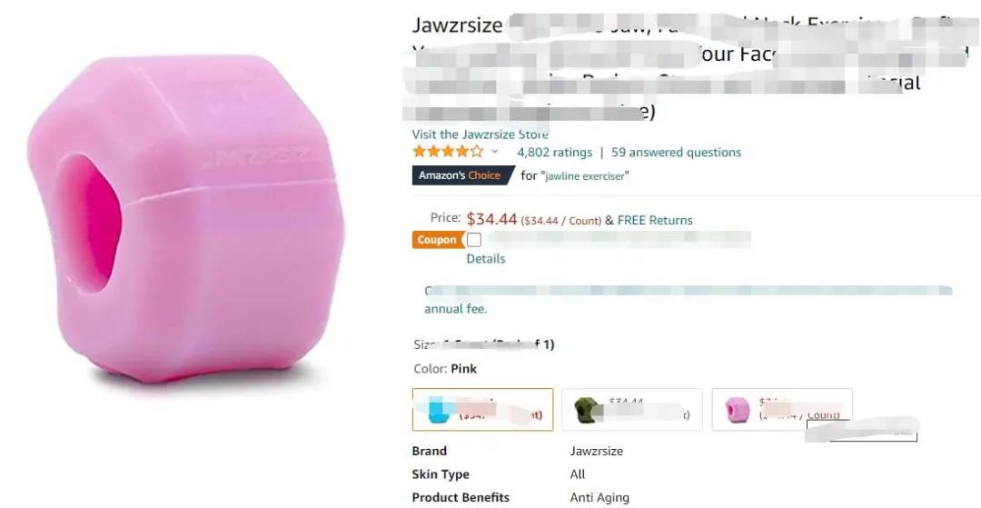Open the jawline exerciser search link
This screenshot has width=981, height=508.
(x=584, y=175)
